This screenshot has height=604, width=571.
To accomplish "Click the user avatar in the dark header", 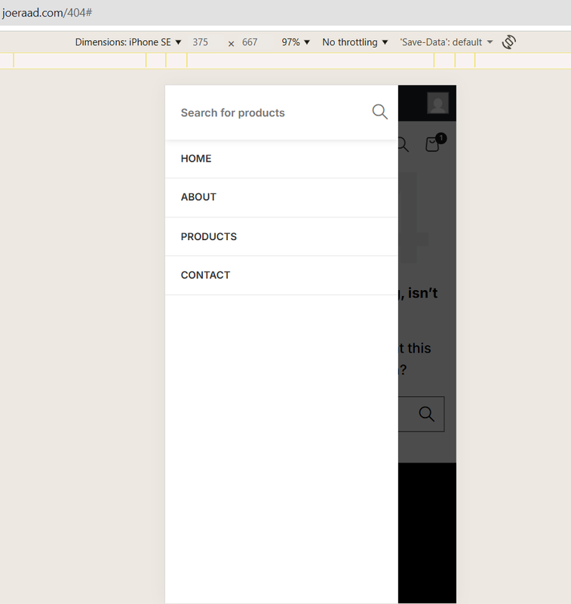I will point(438,103).
